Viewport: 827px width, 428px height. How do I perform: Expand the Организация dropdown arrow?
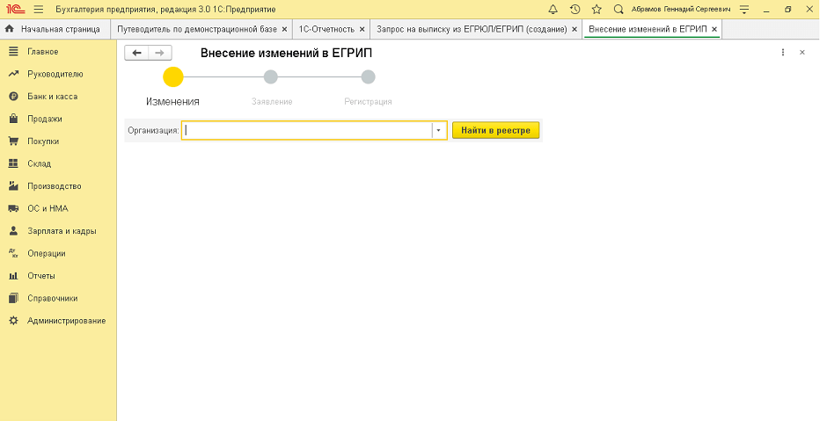tap(438, 130)
